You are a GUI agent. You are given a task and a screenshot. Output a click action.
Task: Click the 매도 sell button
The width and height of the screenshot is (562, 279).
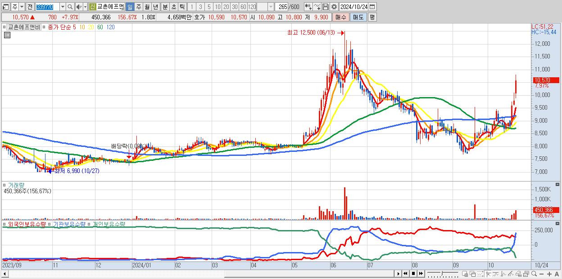point(358,17)
